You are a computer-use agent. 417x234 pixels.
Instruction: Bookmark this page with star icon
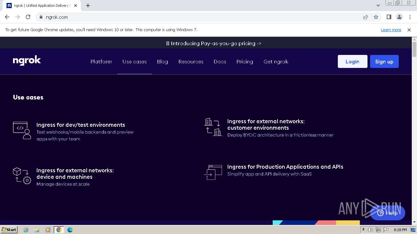[x=376, y=17]
